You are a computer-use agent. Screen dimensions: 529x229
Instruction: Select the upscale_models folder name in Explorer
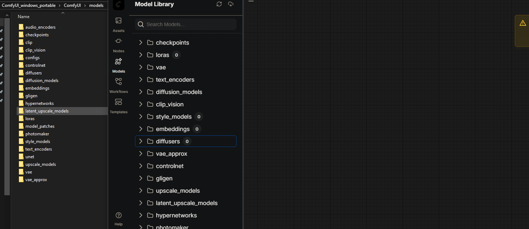point(41,164)
